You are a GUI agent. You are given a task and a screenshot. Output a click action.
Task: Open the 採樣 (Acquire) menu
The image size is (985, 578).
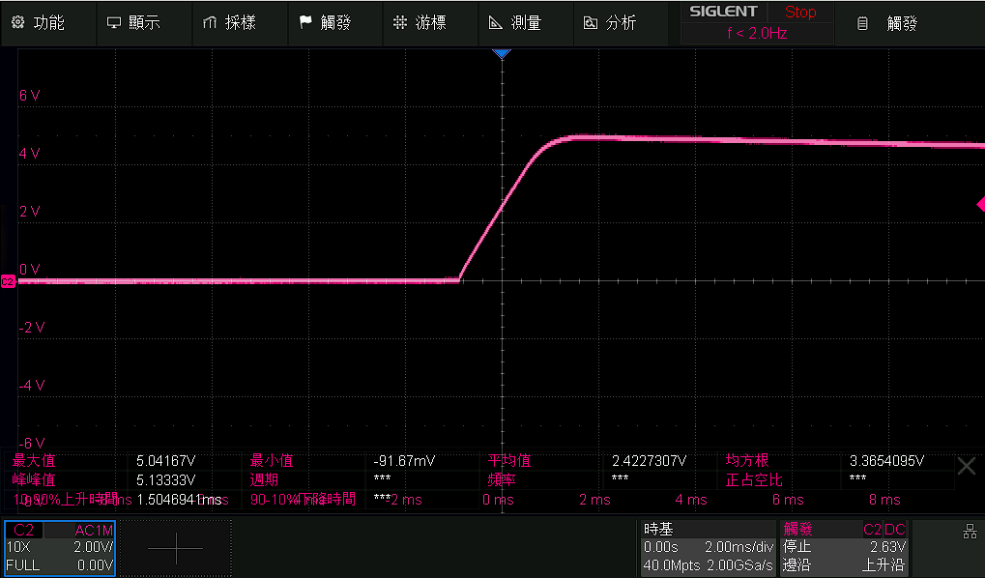click(x=240, y=22)
